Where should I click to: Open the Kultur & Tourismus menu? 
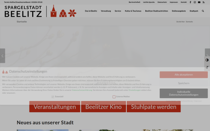(x=133, y=11)
